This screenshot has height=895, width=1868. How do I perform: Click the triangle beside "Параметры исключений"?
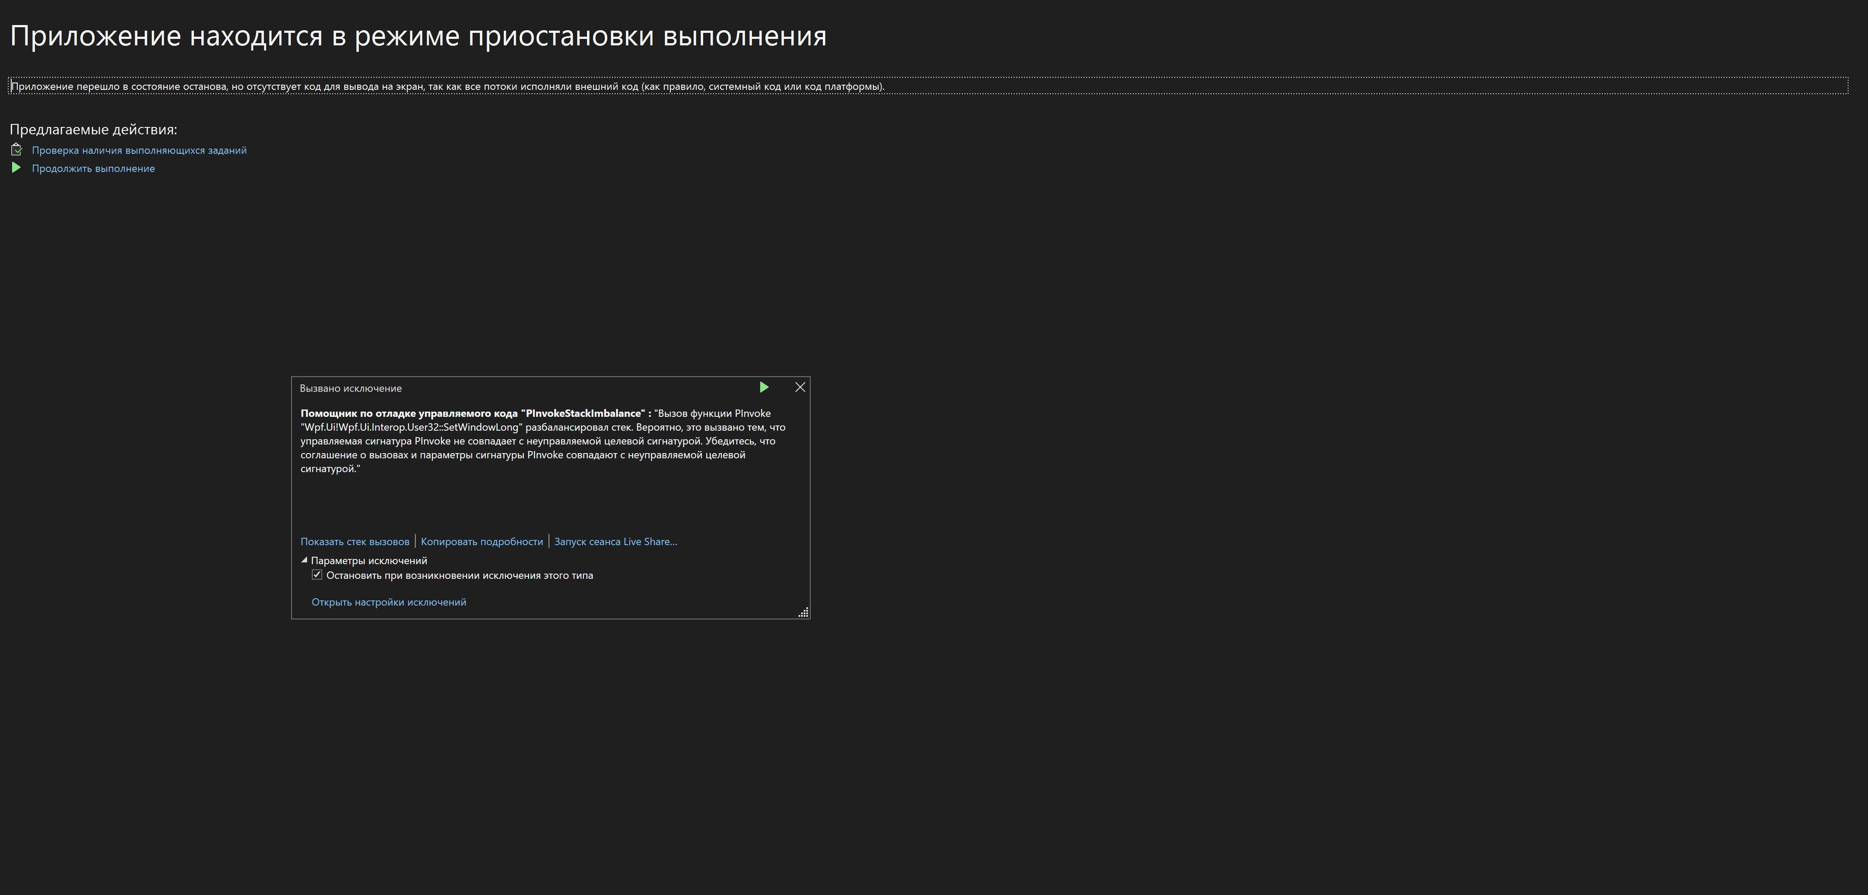(x=304, y=560)
